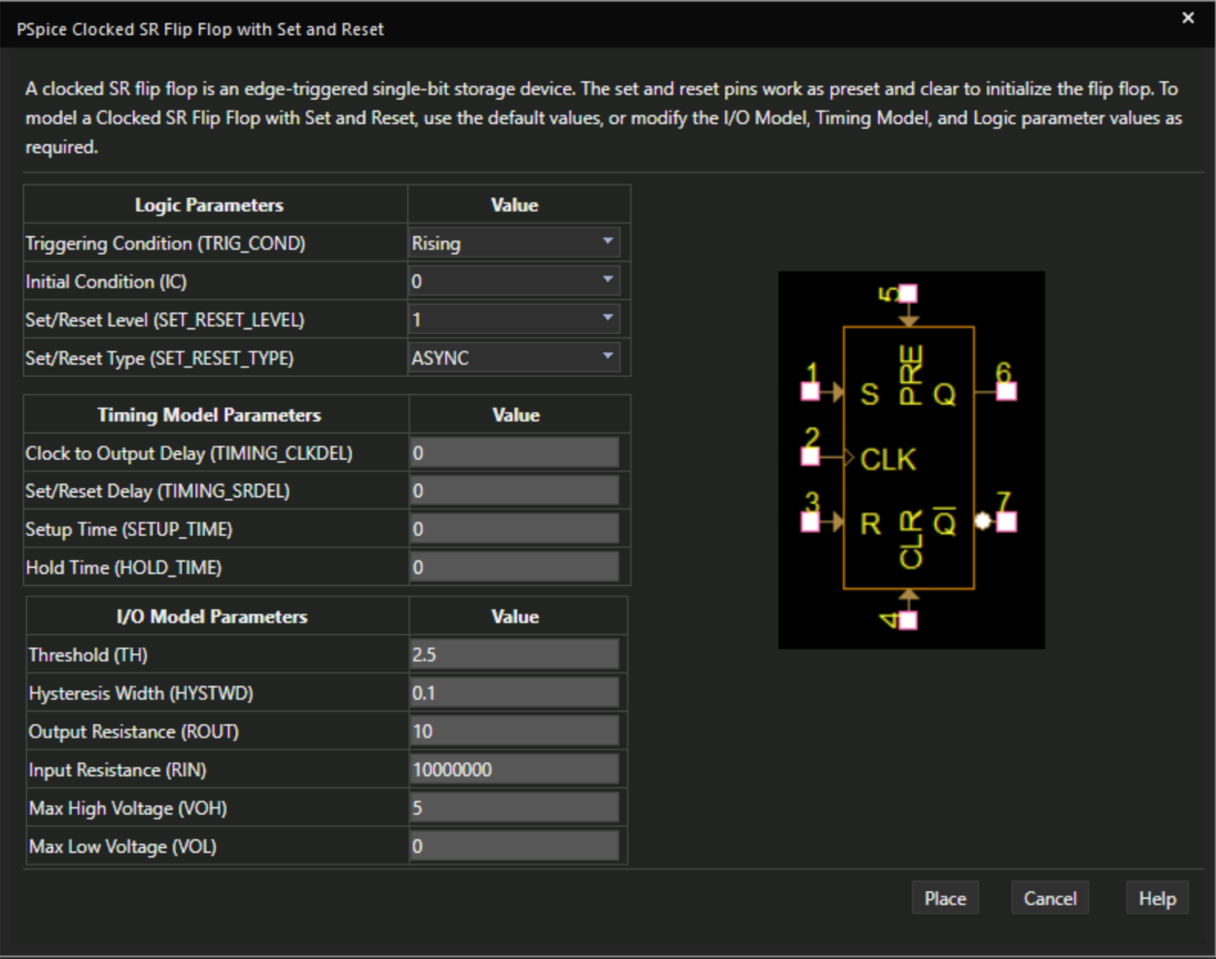The image size is (1216, 959).
Task: Open the Triggering Condition dropdown
Action: coord(606,242)
